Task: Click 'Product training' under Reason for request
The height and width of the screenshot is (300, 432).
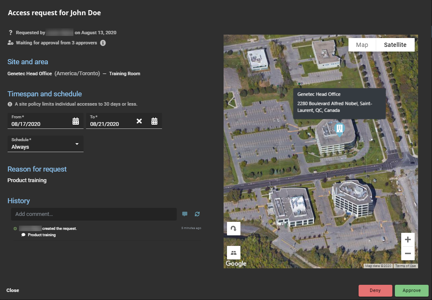Action: (27, 180)
